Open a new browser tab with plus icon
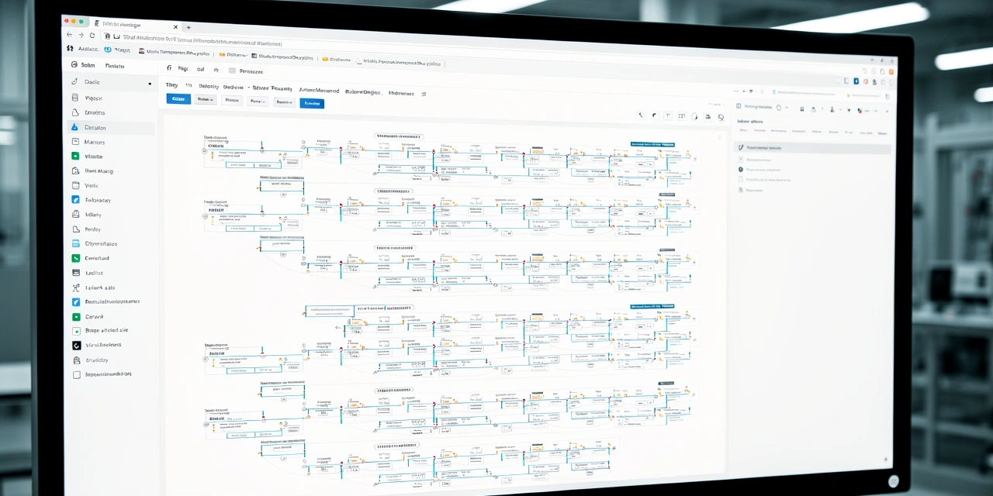Viewport: 993px width, 496px height. (188, 27)
